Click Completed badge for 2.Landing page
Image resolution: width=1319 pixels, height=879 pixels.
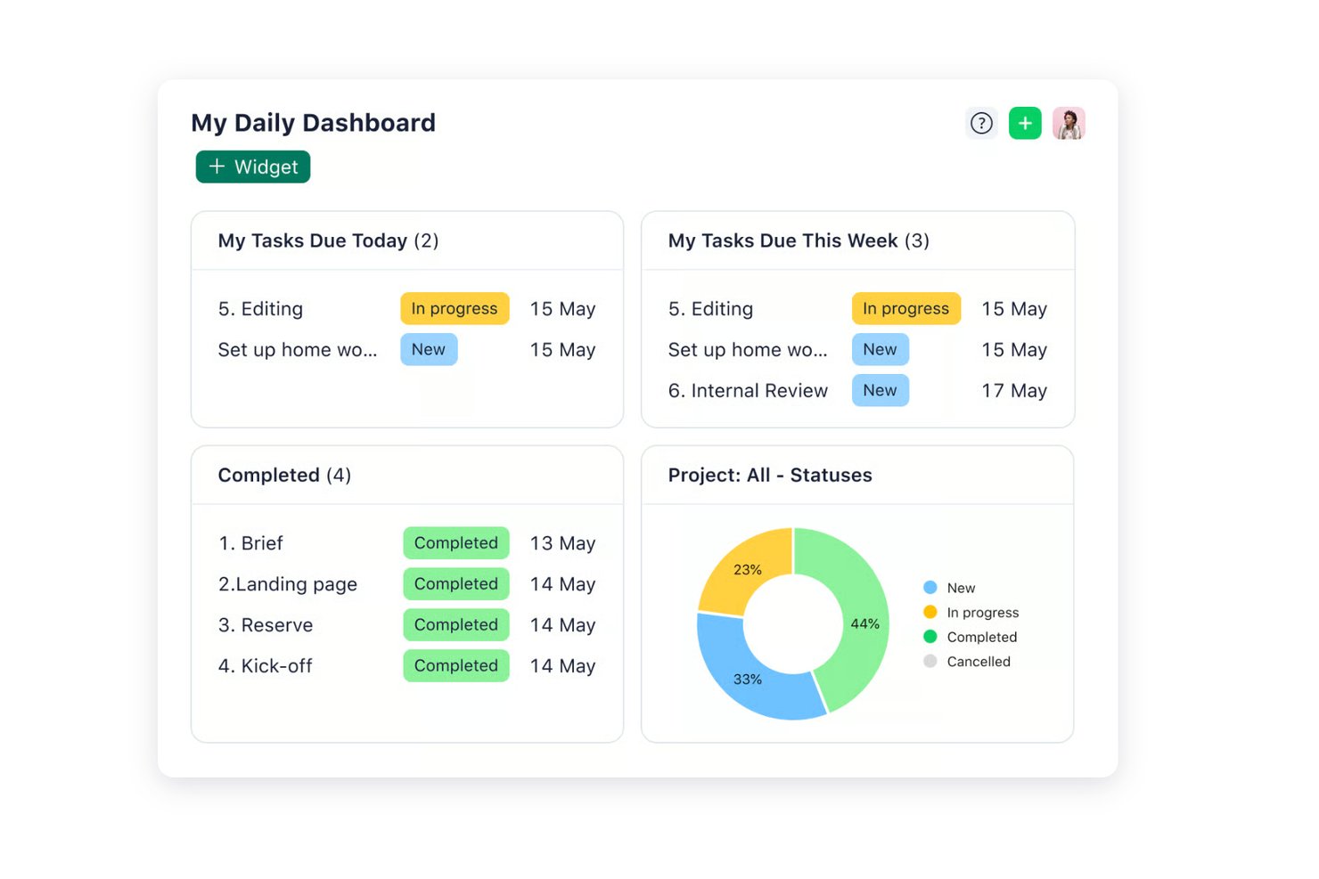click(x=456, y=583)
